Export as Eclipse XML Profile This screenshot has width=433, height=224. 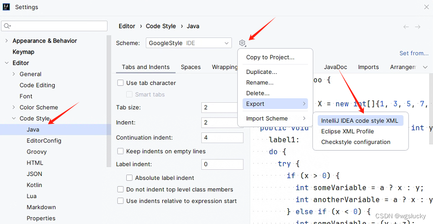pos(361,131)
